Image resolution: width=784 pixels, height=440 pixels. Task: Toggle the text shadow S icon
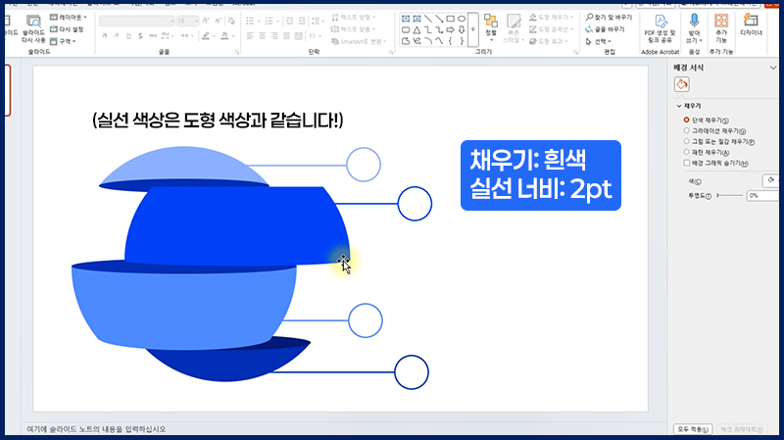coord(140,36)
